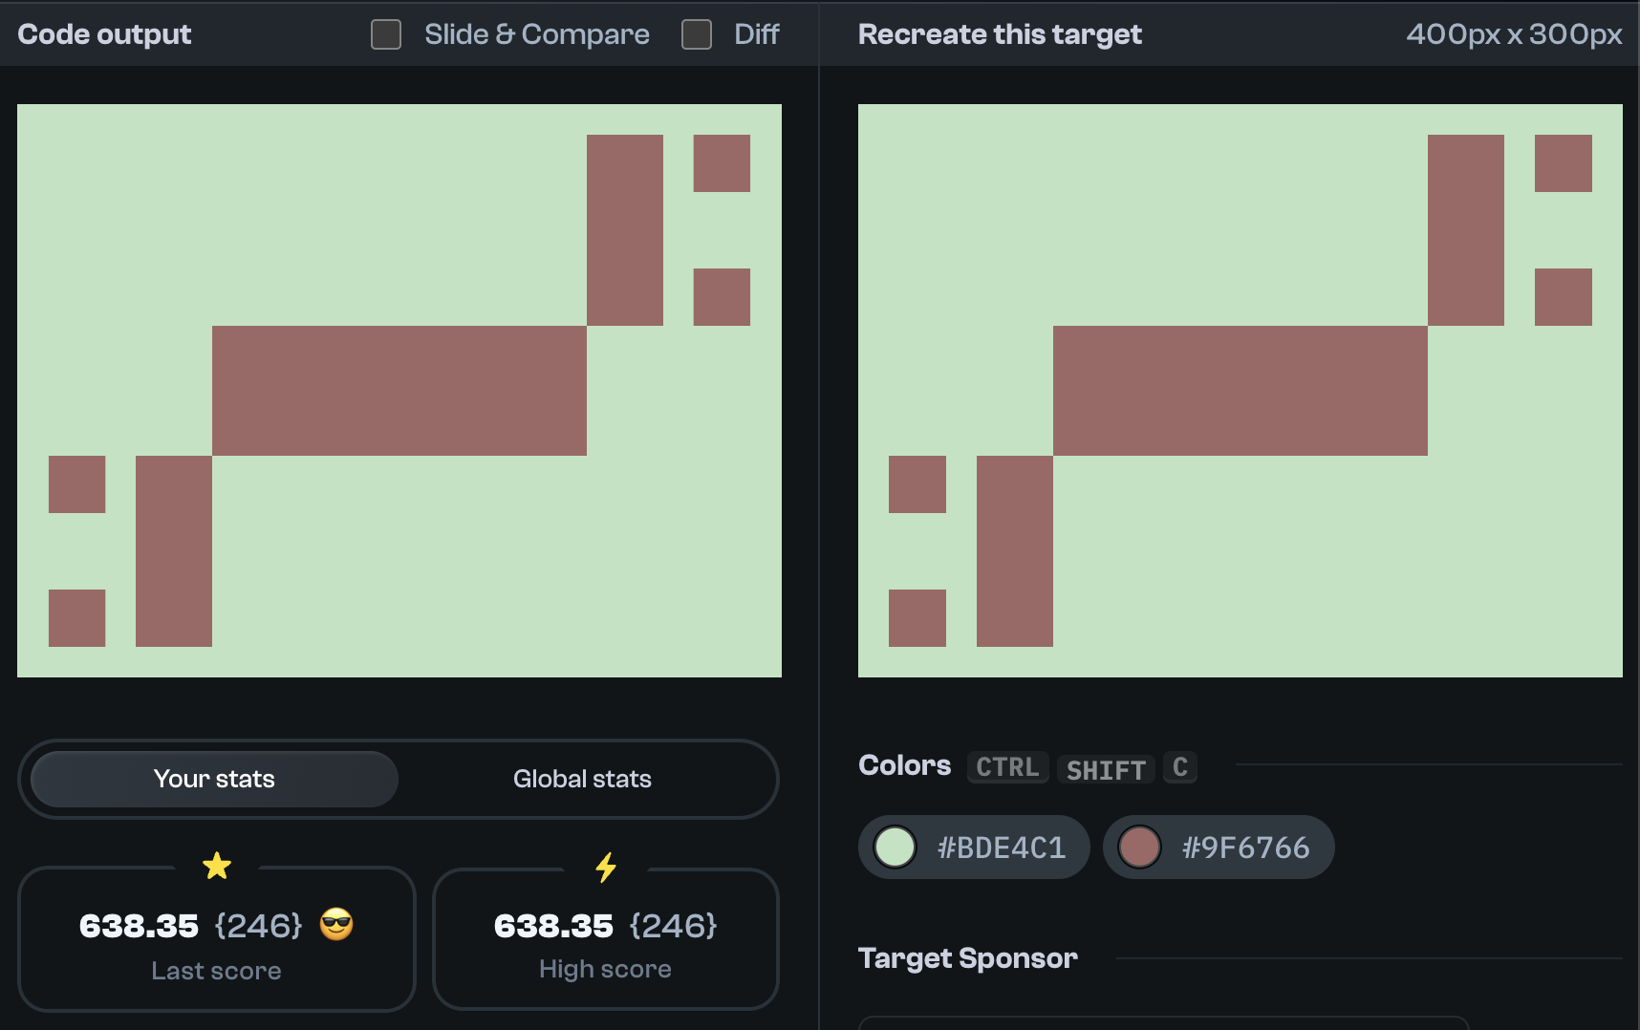Switch to the Global stats tab
Screen dimensions: 1640x1030
pos(582,779)
